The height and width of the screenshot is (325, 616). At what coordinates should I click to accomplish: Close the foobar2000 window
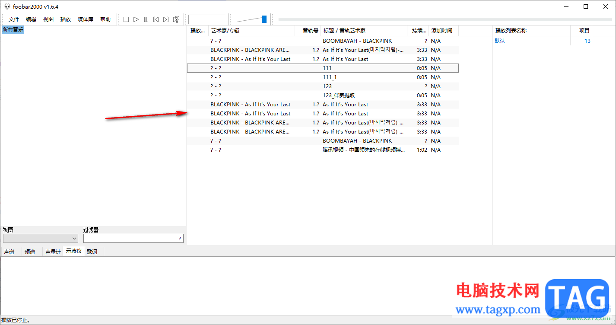pos(606,6)
